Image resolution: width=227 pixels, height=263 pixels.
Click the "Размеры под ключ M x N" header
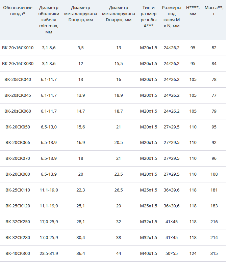171,17
